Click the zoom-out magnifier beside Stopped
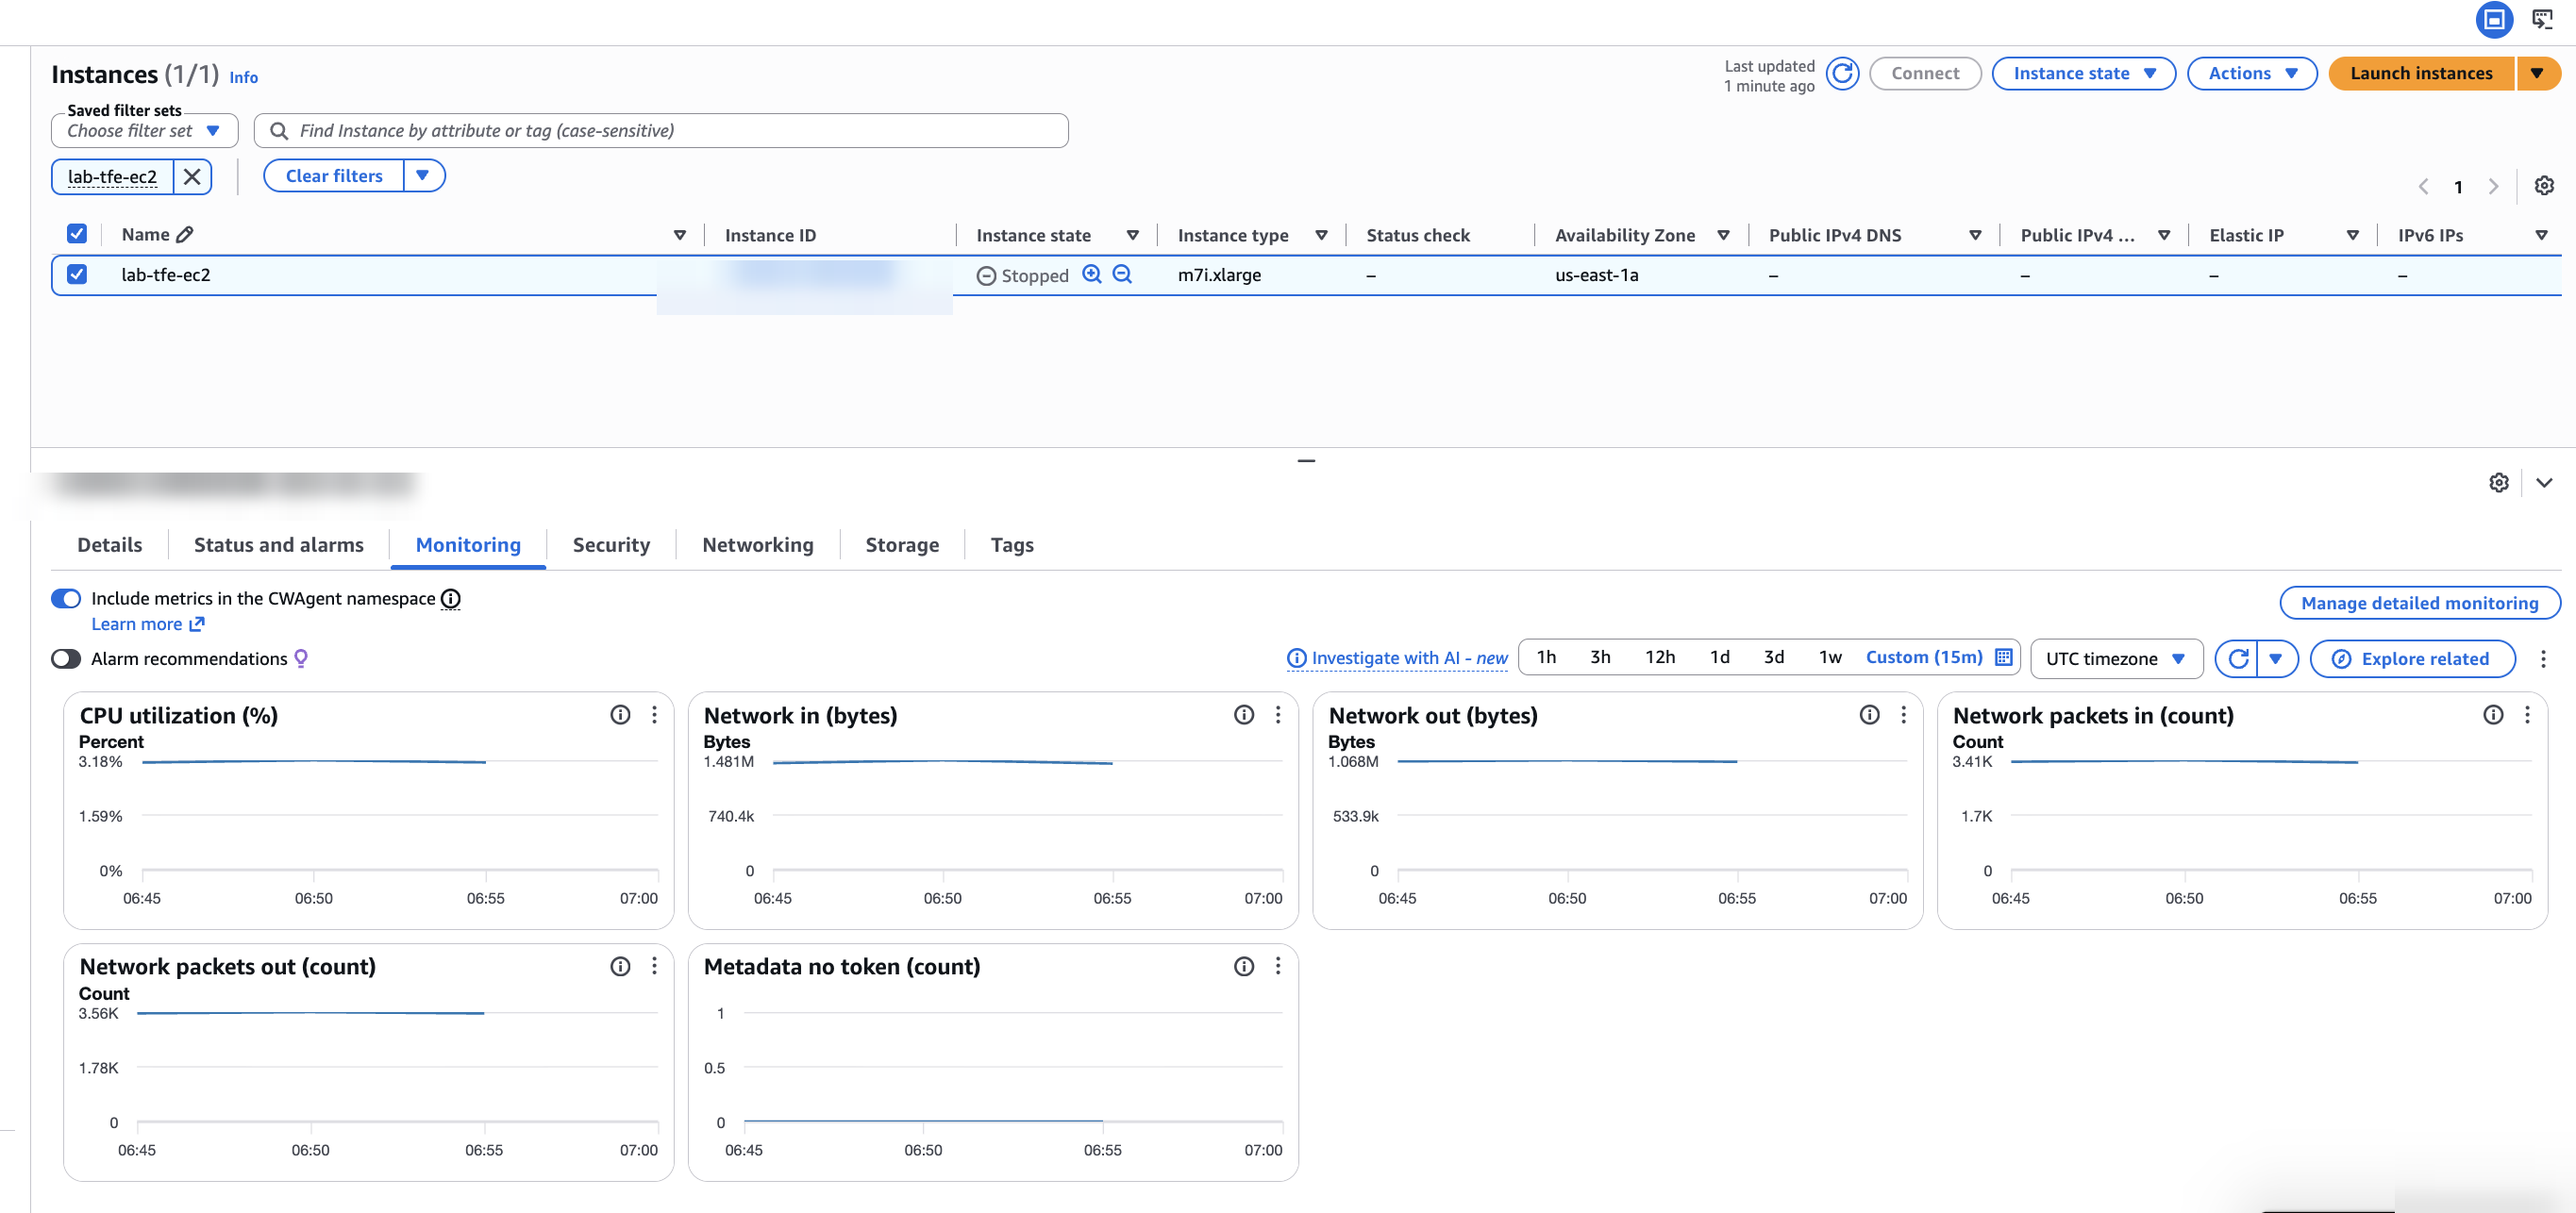 [1122, 275]
